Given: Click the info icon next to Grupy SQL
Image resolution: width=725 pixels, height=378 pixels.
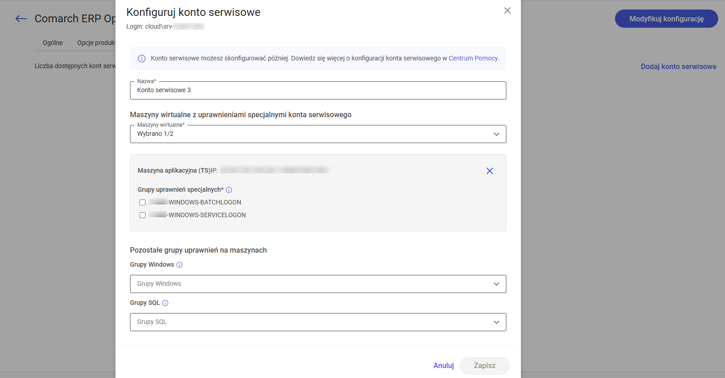Looking at the screenshot, I should 165,303.
